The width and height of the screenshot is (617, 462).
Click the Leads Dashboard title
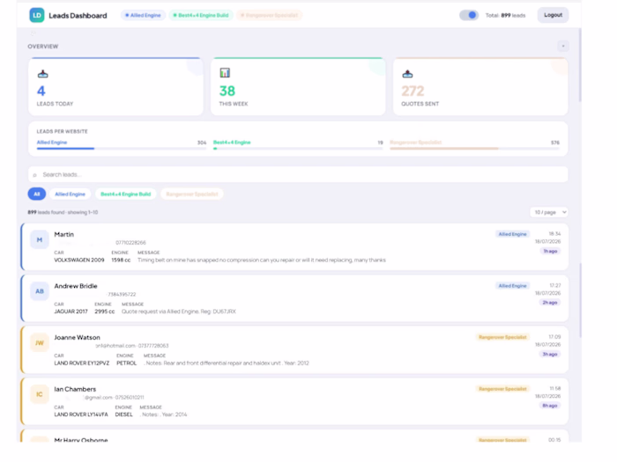coord(78,15)
